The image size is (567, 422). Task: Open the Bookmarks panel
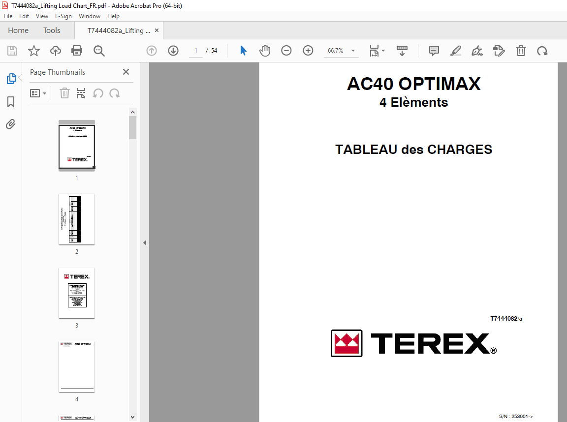(11, 102)
